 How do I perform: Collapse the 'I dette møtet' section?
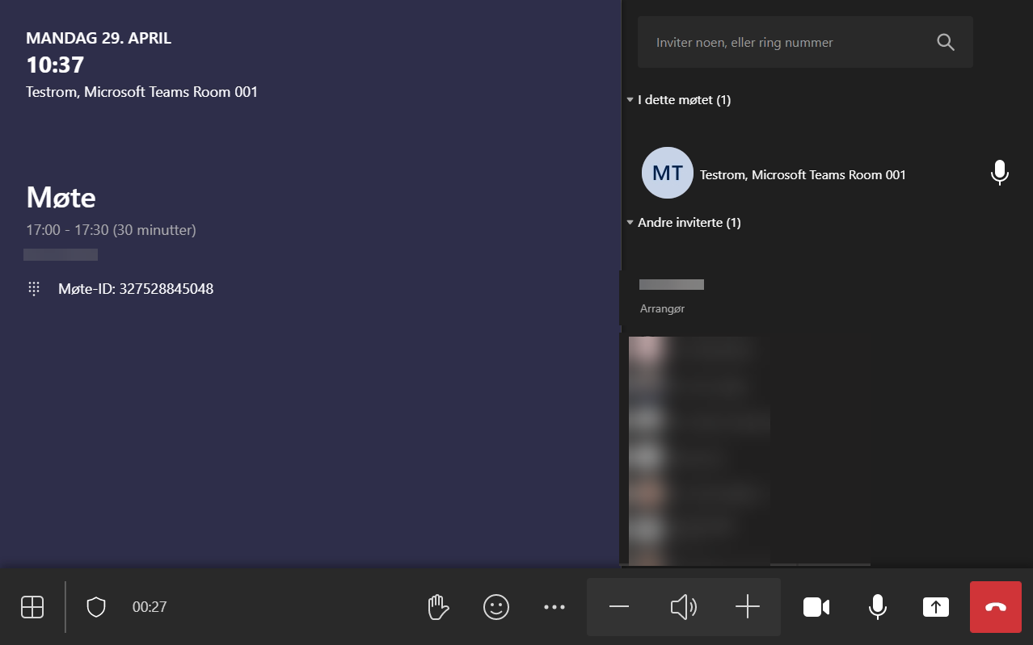click(630, 100)
